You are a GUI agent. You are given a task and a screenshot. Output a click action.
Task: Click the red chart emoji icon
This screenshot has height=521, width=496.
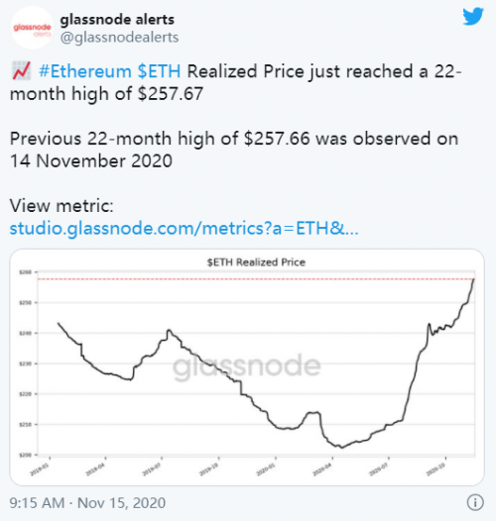(21, 70)
